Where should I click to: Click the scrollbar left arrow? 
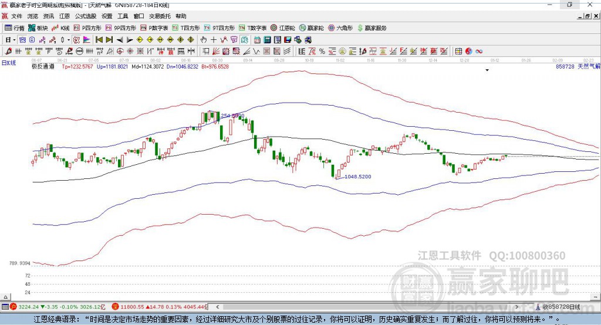[217, 307]
